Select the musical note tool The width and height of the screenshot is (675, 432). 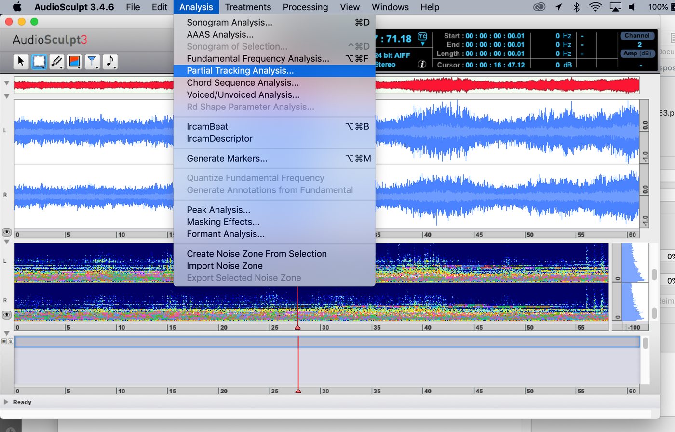pos(110,61)
